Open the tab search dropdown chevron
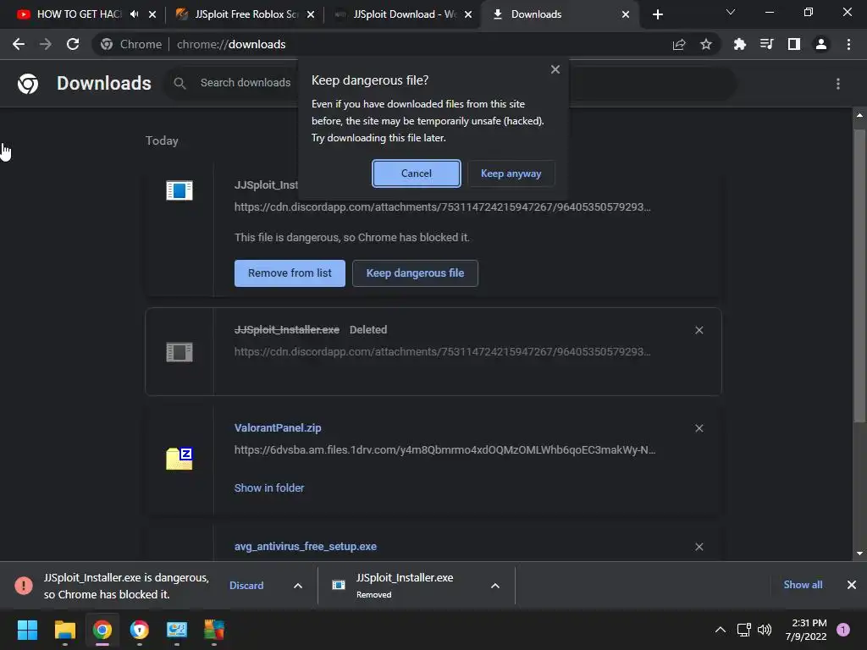 point(731,12)
